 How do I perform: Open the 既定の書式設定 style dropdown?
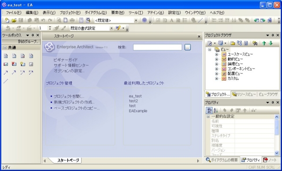(111, 28)
